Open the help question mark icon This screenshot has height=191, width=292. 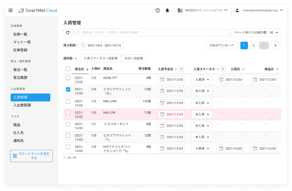pyautogui.click(x=157, y=11)
